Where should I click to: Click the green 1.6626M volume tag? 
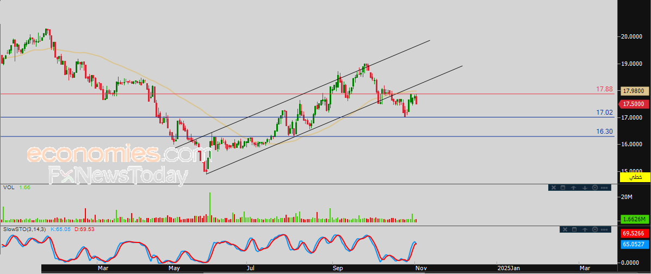coord(635,219)
